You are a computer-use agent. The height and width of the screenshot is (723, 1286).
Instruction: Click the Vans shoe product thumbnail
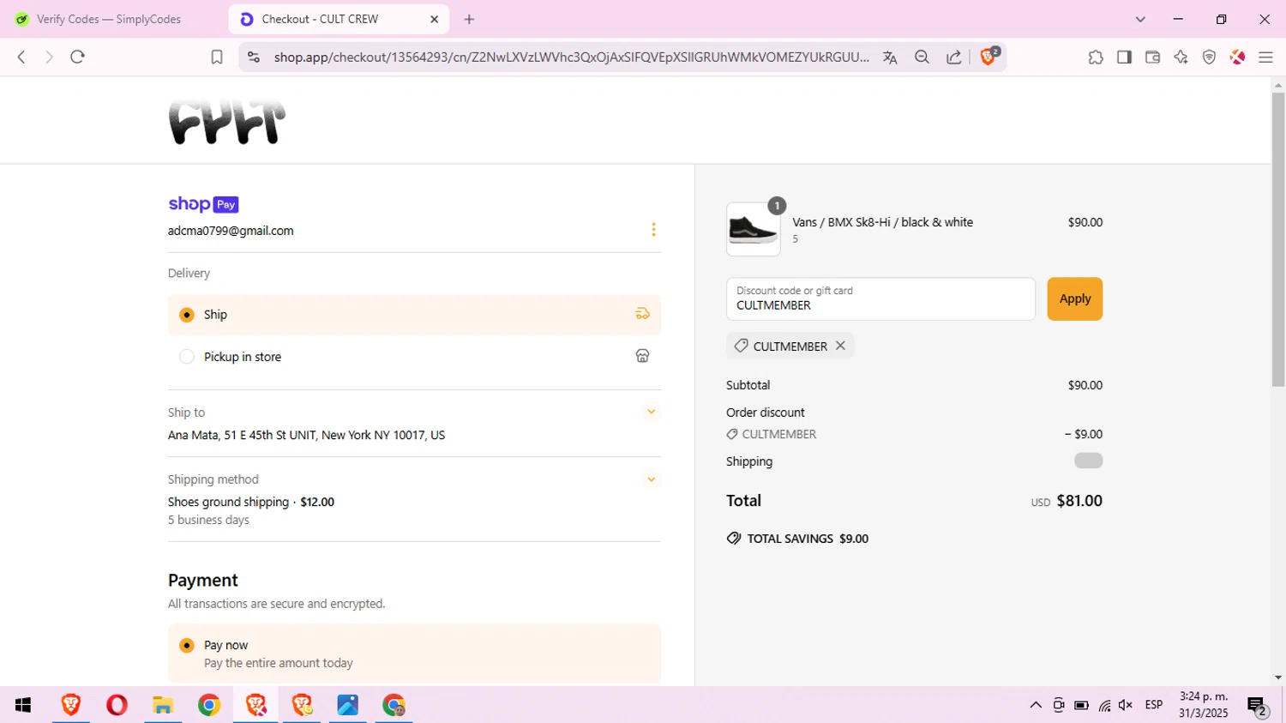[x=754, y=229]
